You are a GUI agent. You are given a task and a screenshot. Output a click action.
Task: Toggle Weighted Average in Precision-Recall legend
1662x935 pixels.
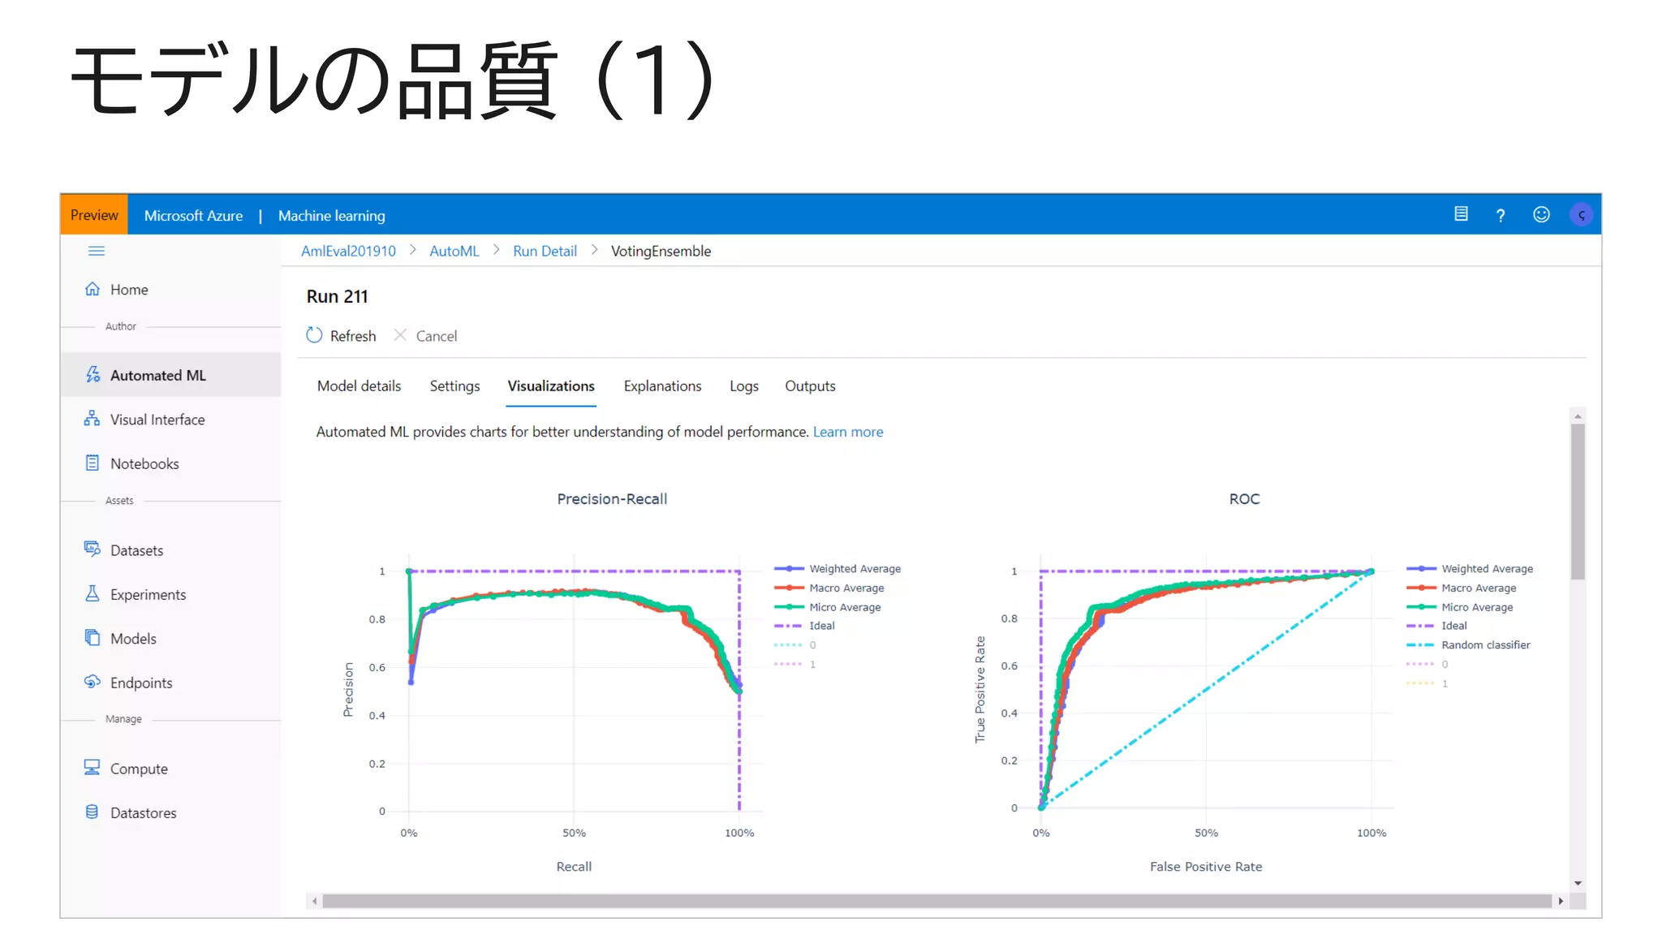(854, 569)
